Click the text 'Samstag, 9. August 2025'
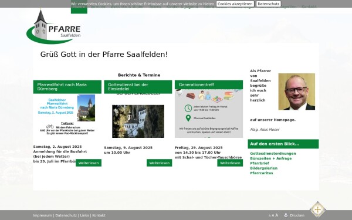 pyautogui.click(x=128, y=148)
